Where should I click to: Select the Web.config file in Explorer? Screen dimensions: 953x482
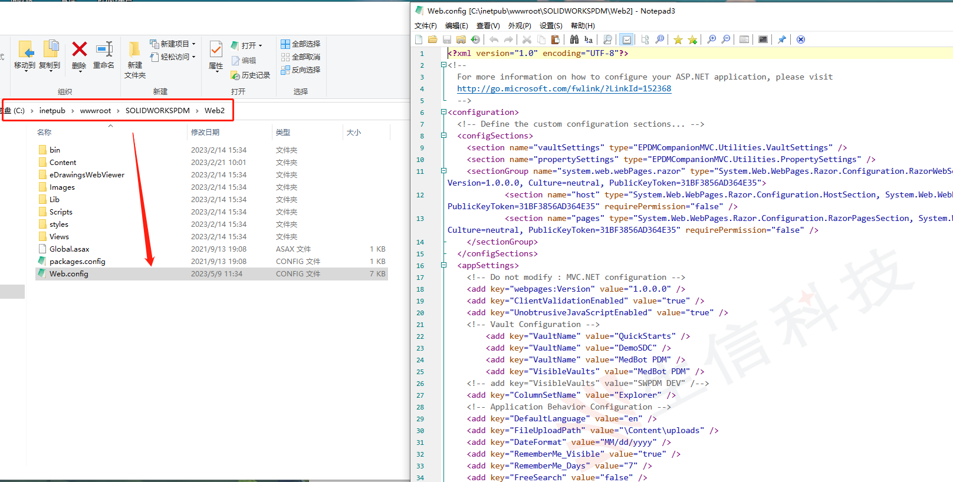point(212,274)
